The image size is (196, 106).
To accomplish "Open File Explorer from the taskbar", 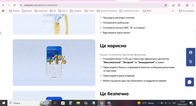I will click(78, 103).
